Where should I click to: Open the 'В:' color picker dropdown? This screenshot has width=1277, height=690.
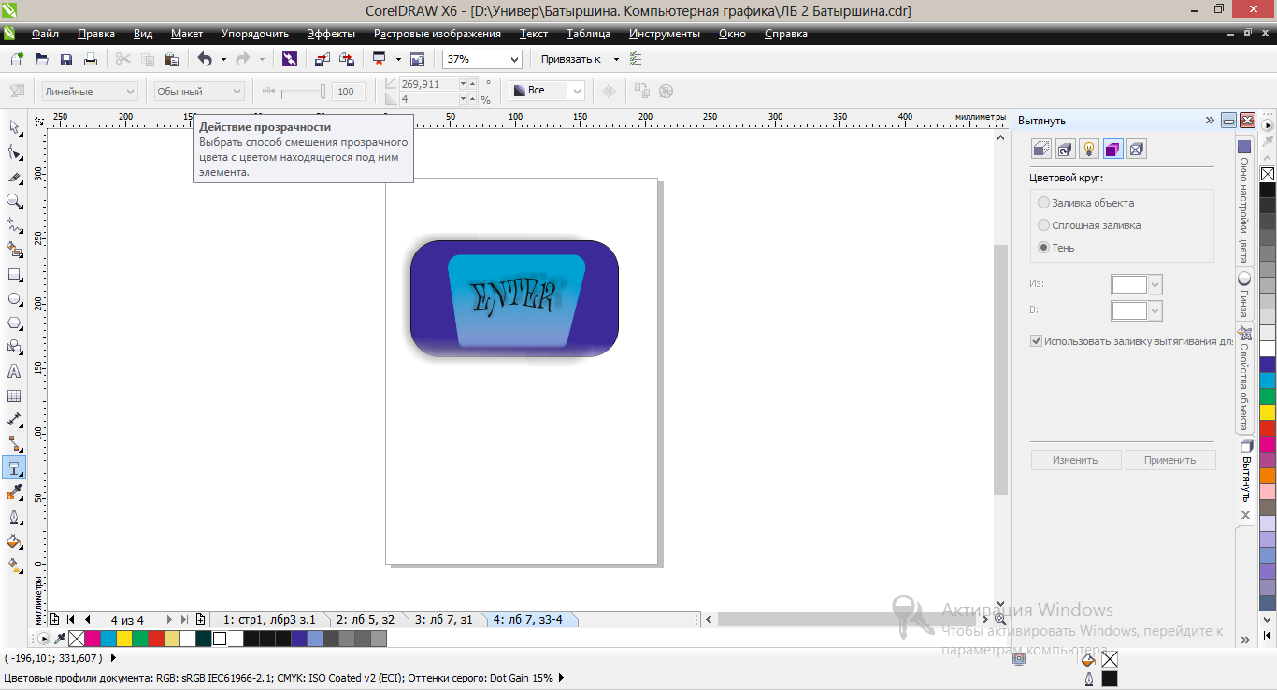[1155, 310]
